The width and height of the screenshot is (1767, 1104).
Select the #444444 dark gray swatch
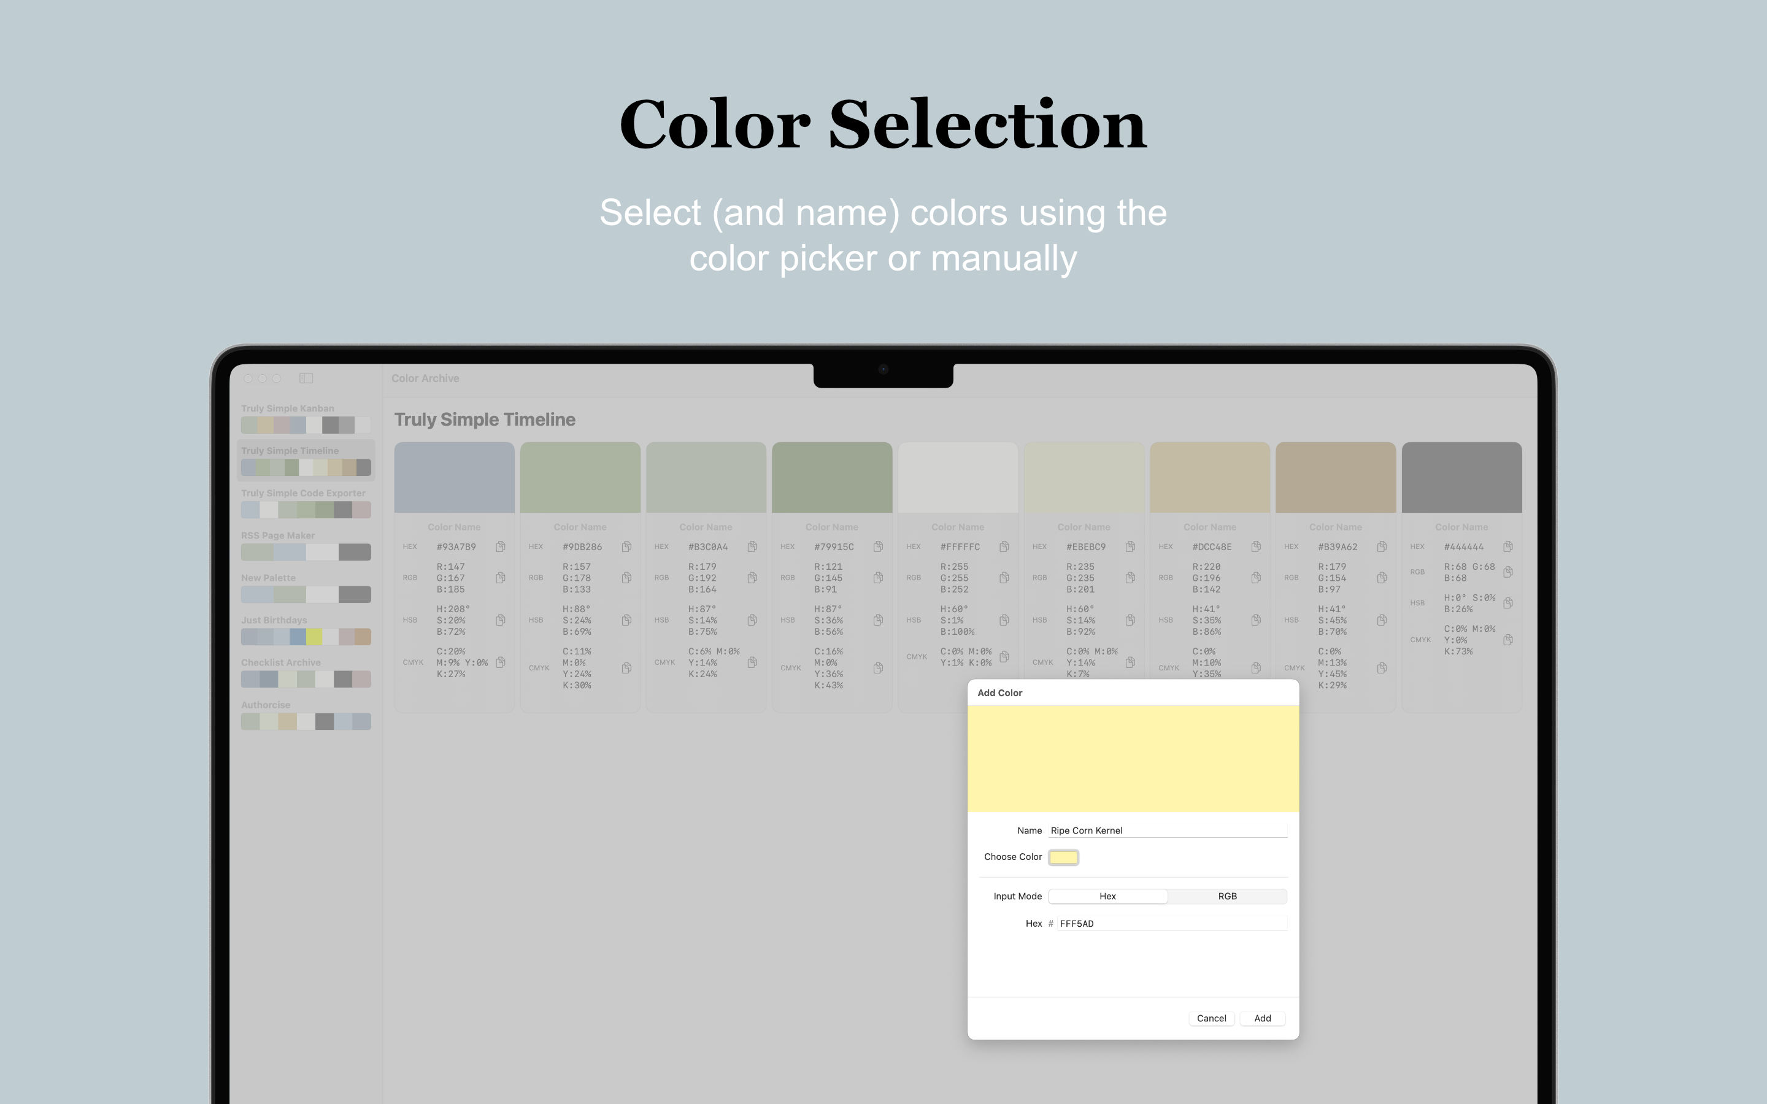tap(1462, 477)
